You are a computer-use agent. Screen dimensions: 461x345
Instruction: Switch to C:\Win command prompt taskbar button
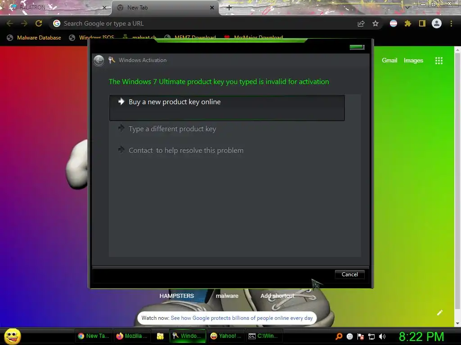(264, 336)
